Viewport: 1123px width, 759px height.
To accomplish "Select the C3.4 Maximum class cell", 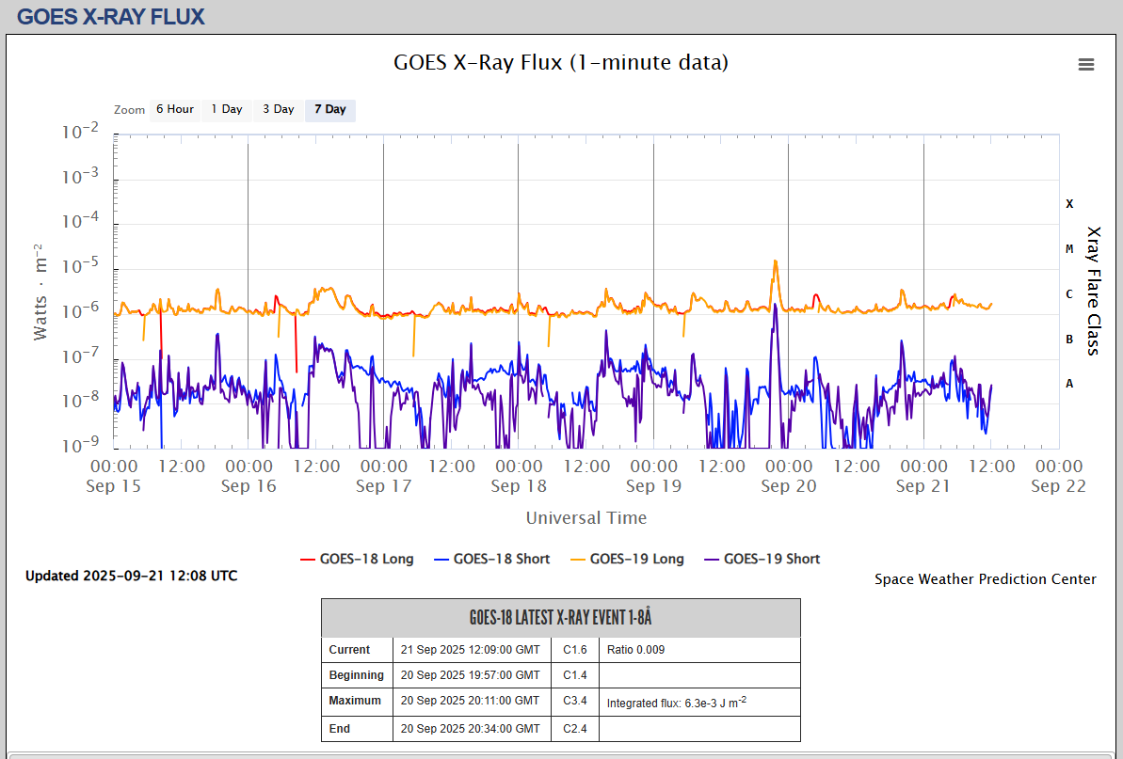I will pyautogui.click(x=574, y=701).
